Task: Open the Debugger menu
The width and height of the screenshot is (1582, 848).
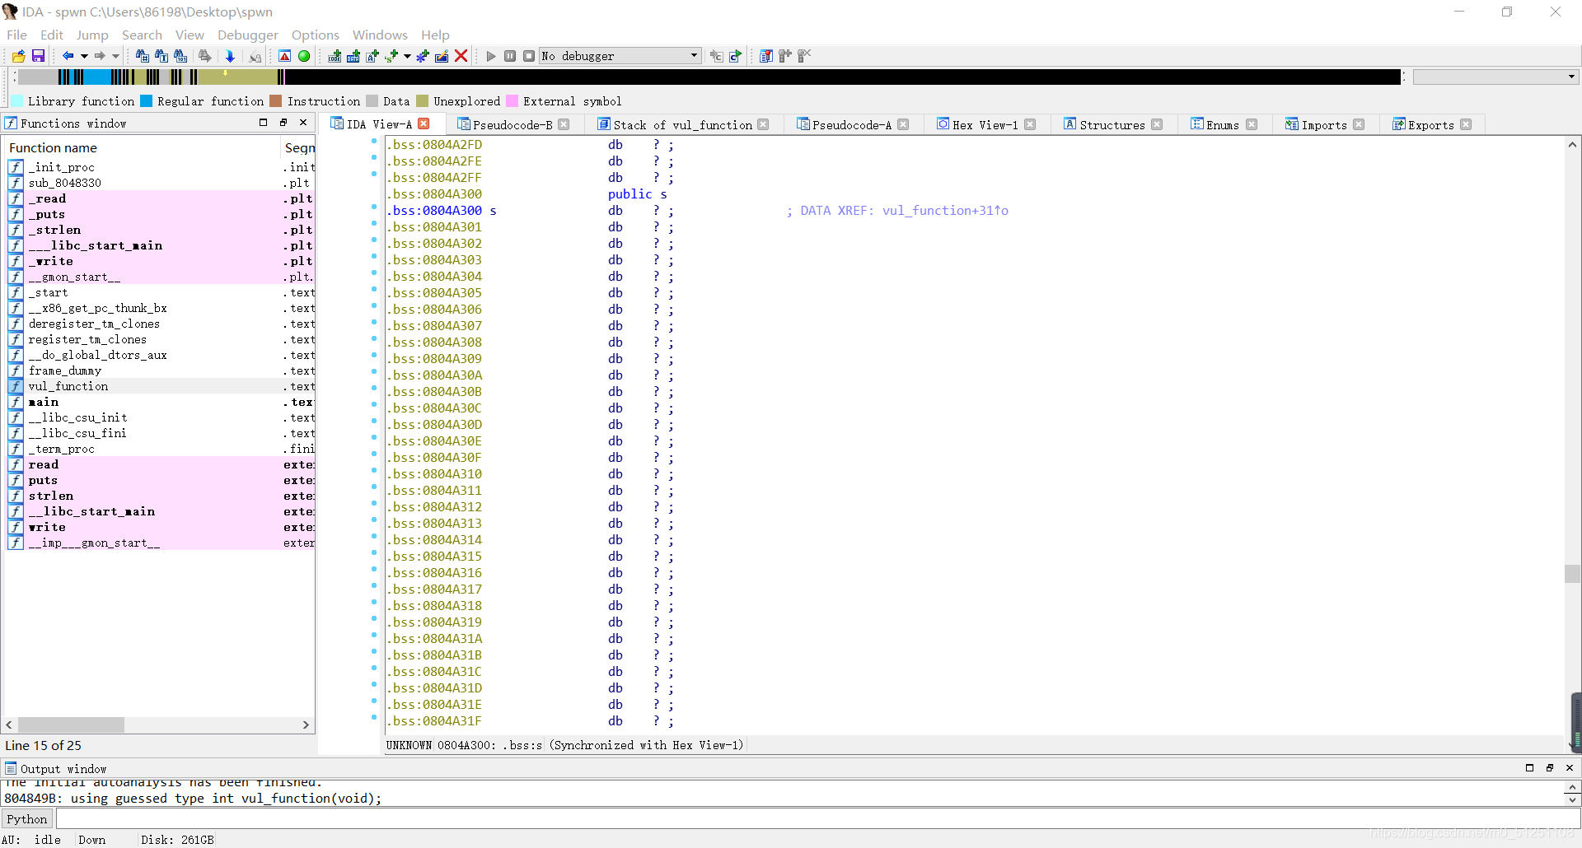Action: click(x=248, y=35)
